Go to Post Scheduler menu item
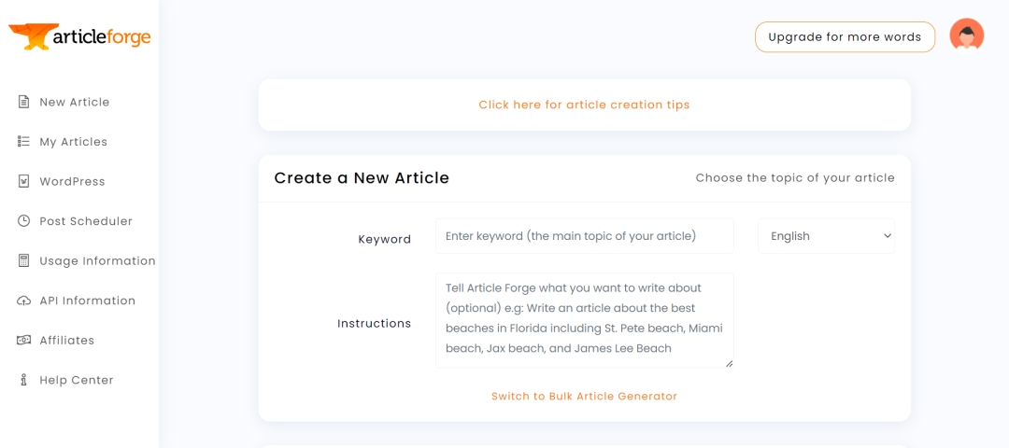The height and width of the screenshot is (448, 1009). [x=86, y=221]
